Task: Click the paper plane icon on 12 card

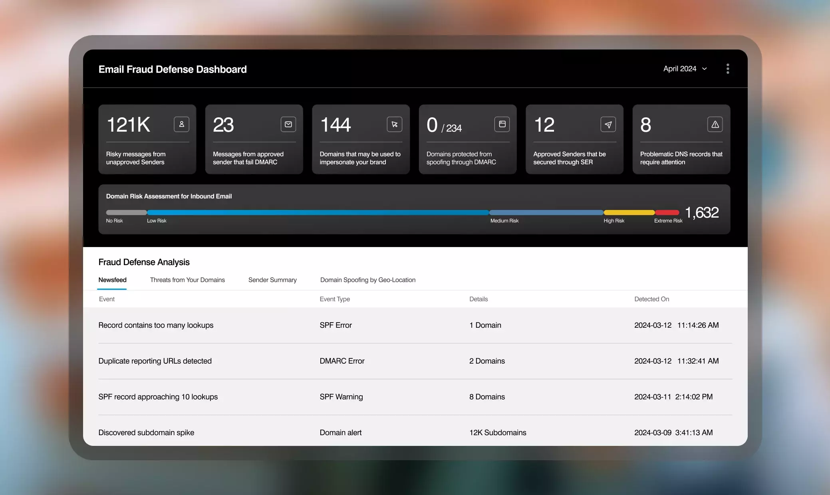Action: point(608,124)
